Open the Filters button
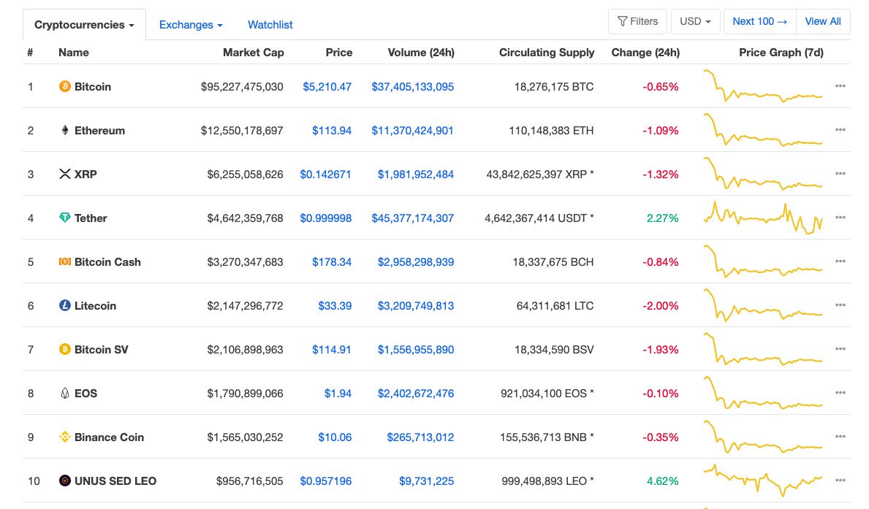This screenshot has width=869, height=509. coord(637,21)
